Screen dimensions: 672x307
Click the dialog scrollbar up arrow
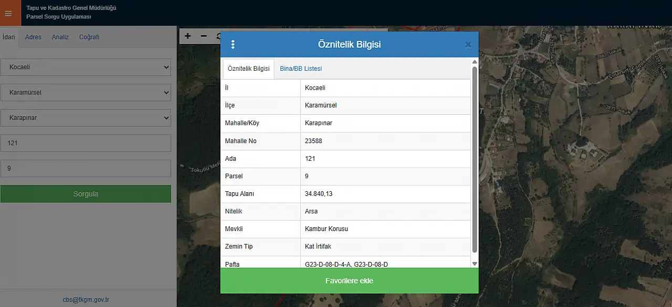coord(475,62)
